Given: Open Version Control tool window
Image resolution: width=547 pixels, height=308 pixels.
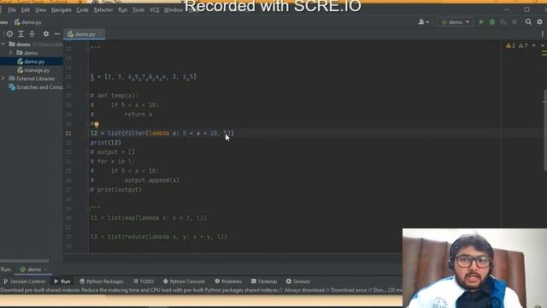Looking at the screenshot, I should [25, 281].
